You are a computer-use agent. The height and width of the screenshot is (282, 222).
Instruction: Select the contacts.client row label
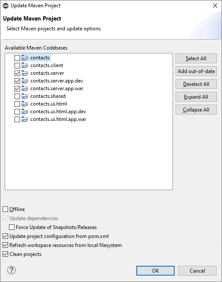coord(46,65)
